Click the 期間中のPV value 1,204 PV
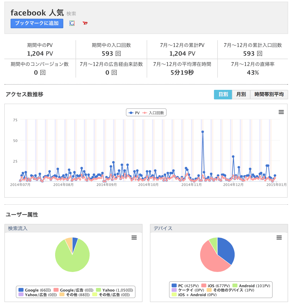This screenshot has height=304, width=296. (40, 53)
